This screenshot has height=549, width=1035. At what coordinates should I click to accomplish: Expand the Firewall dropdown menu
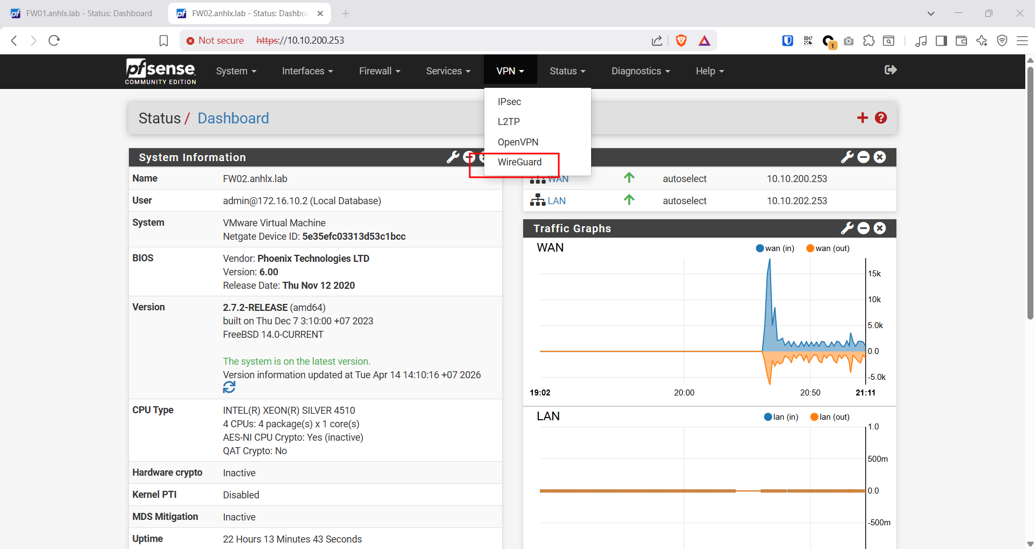pyautogui.click(x=379, y=71)
